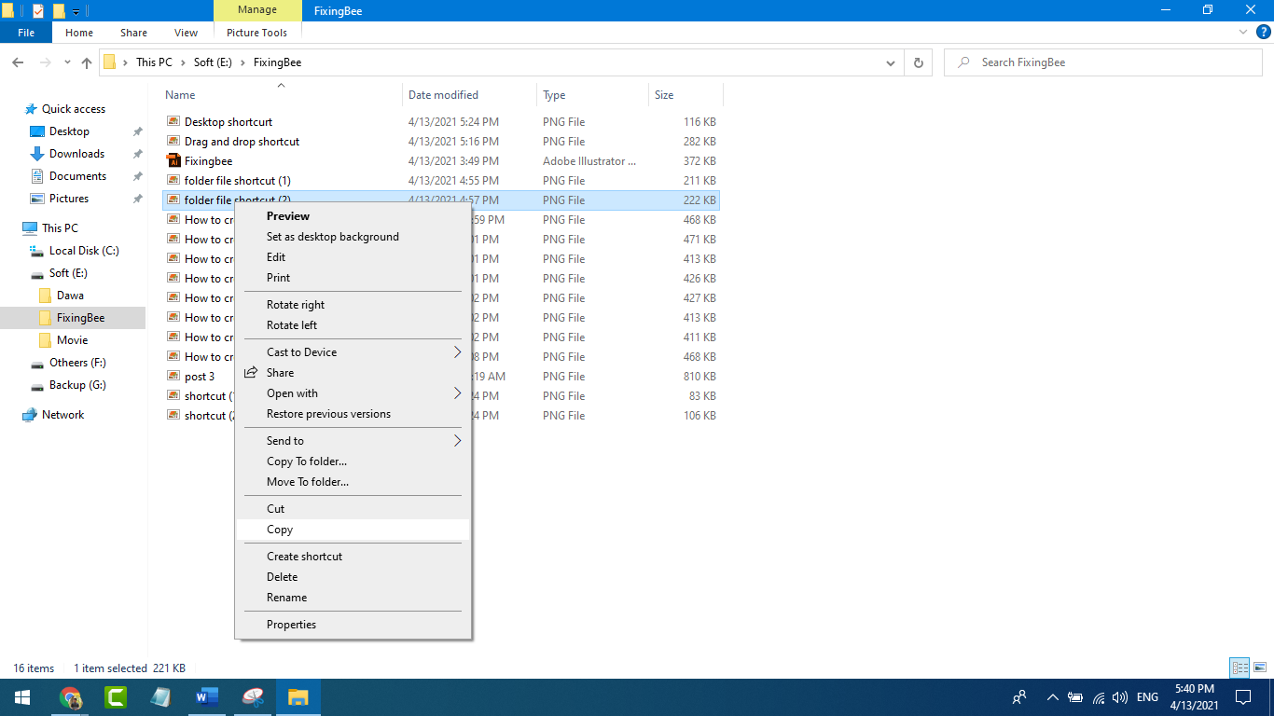
Task: Click the Help question mark icon
Action: [1263, 32]
